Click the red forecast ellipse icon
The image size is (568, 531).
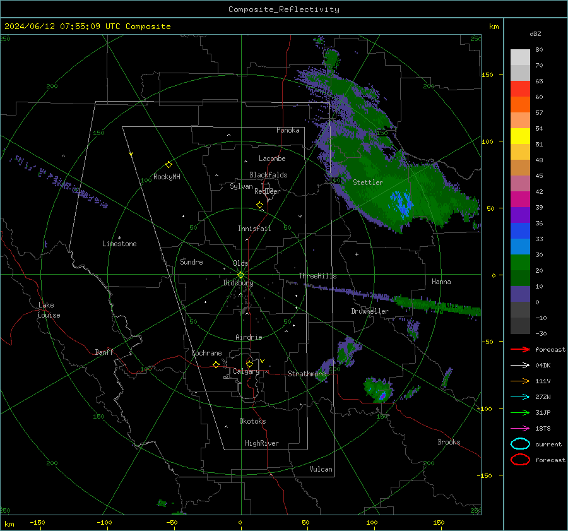pyautogui.click(x=520, y=460)
